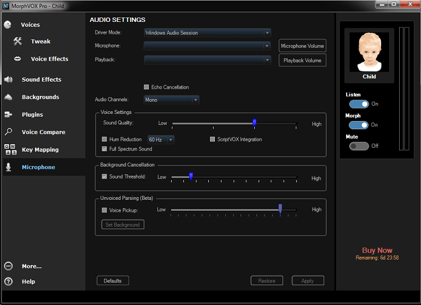Open the Driver Mode dropdown

[207, 33]
